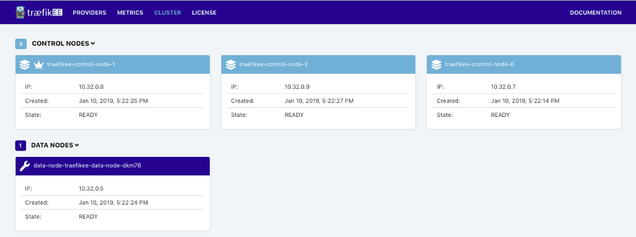
Task: Click the data nodes count badge
Action: (21, 145)
